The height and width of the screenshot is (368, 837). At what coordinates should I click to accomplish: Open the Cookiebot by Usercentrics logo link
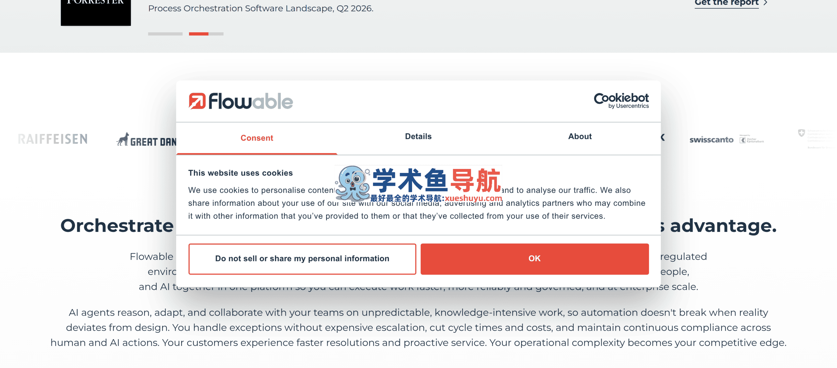pyautogui.click(x=621, y=101)
